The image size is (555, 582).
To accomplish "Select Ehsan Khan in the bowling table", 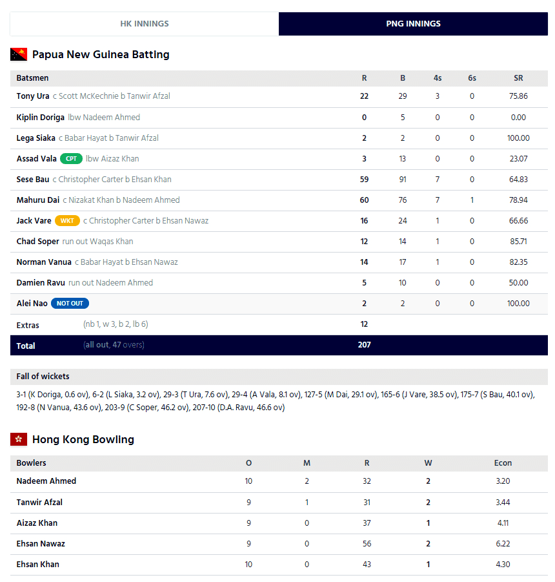I will pyautogui.click(x=37, y=565).
